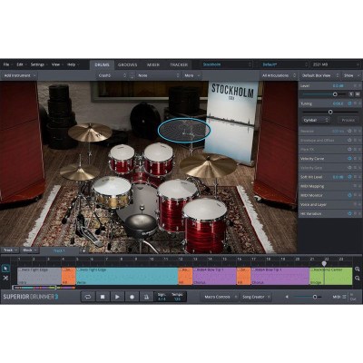Screen dimensions: 363x363
Task: Mute the instrument with the M button
Action: click(358, 94)
